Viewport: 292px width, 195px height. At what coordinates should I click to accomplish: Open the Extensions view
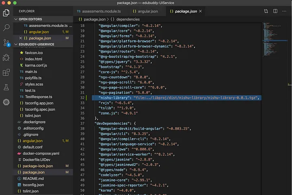(x=6, y=73)
